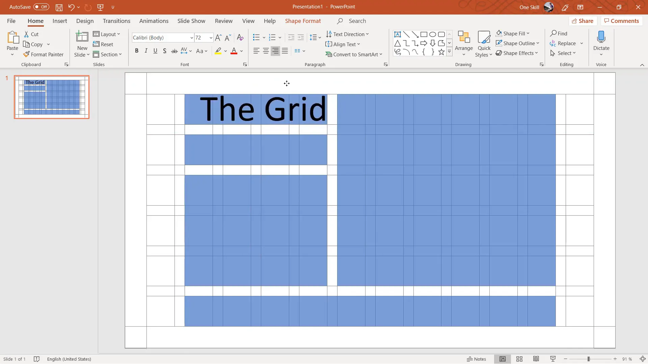Open Text Direction options
The height and width of the screenshot is (364, 648).
(347, 34)
